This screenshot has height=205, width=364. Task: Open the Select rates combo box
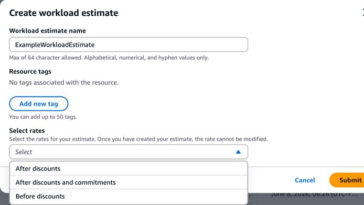click(129, 152)
